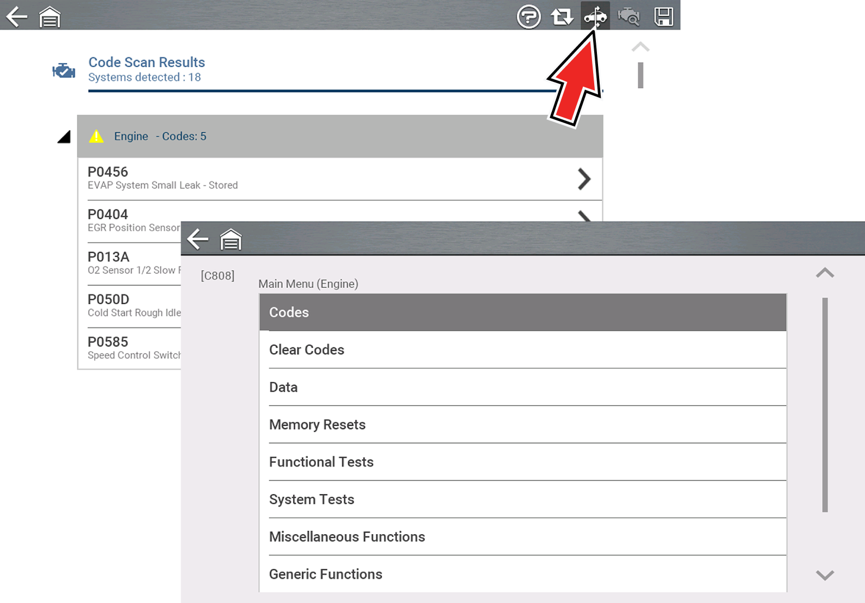Tap the back arrow above Main Menu (Engine)
Screen dimensions: 865x603
198,239
